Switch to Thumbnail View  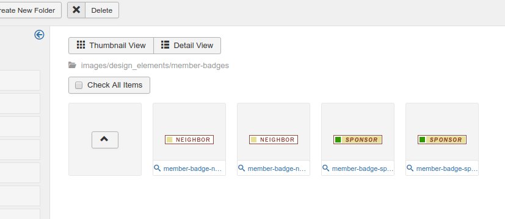(111, 46)
